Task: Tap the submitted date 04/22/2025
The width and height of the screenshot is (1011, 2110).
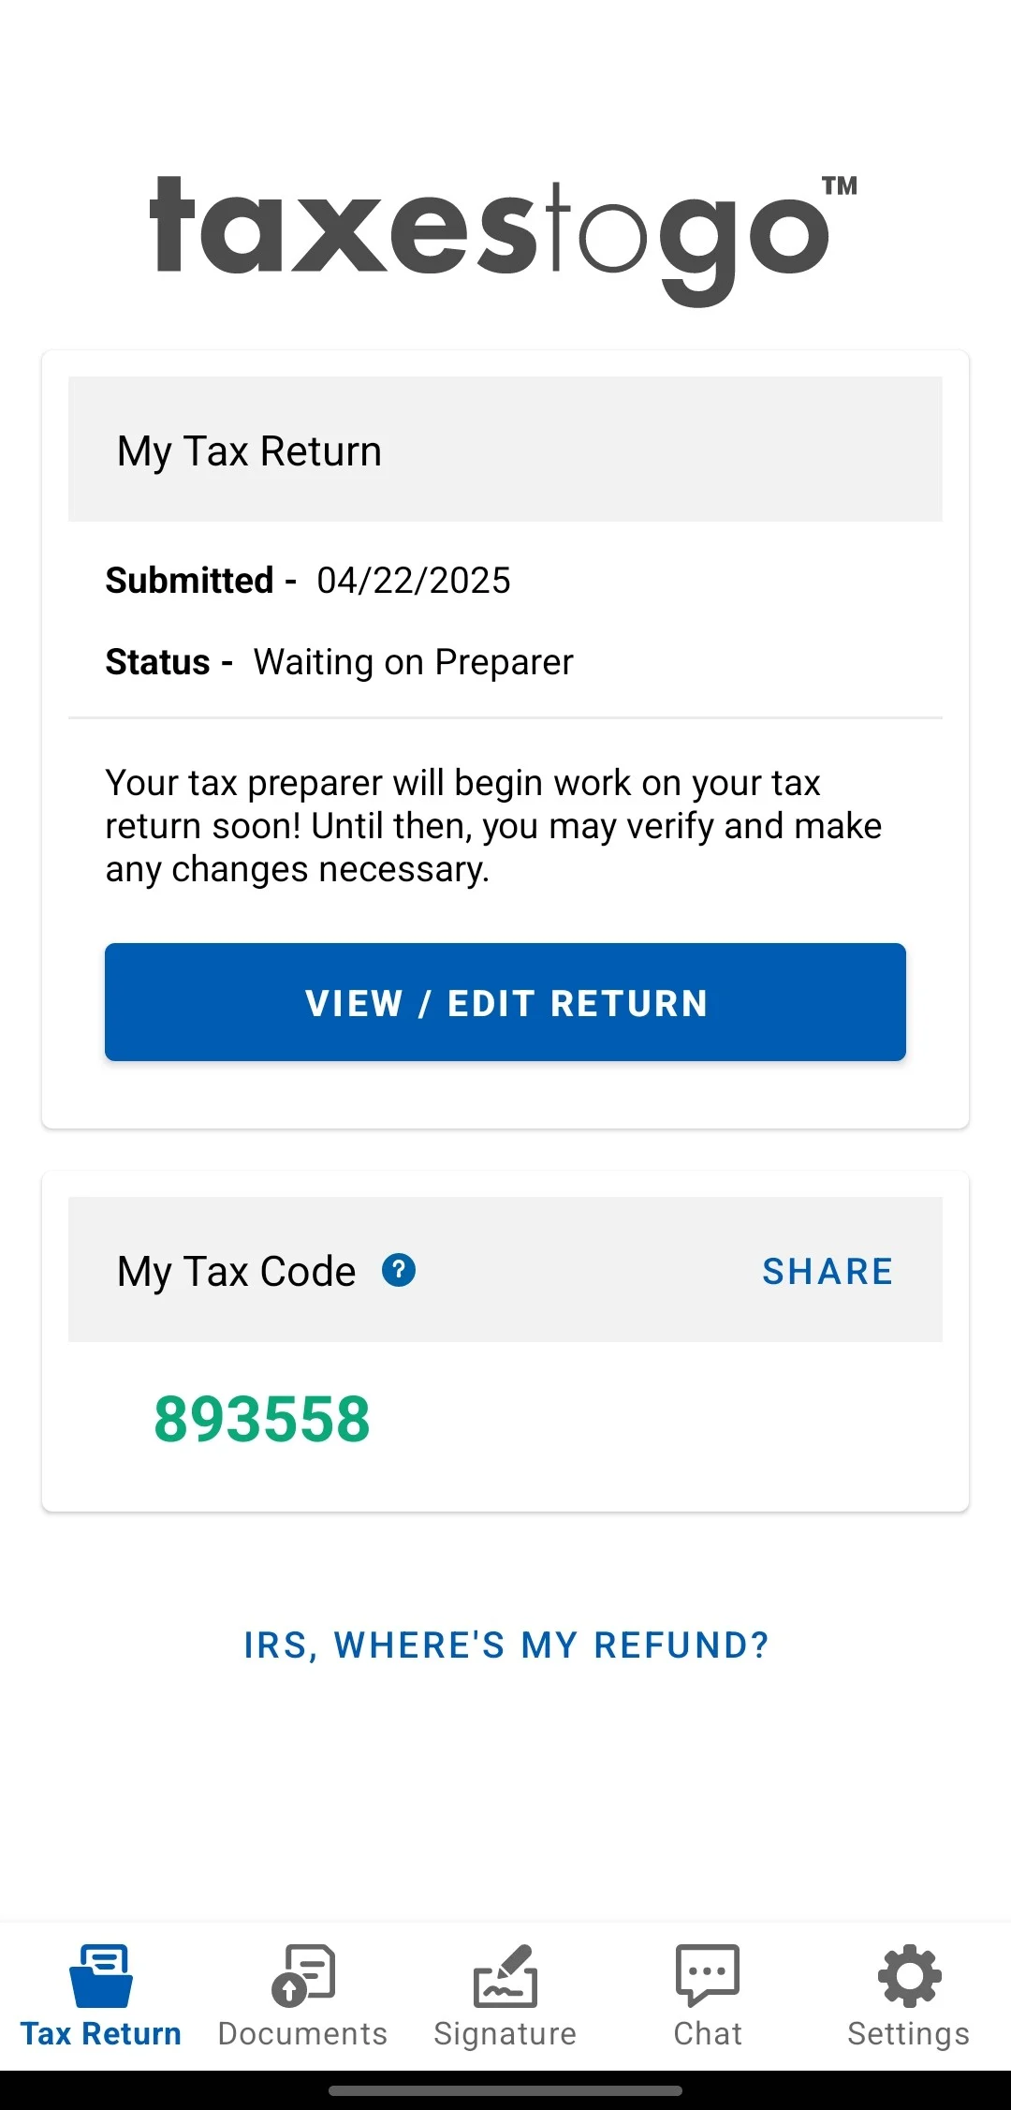Action: coord(414,581)
